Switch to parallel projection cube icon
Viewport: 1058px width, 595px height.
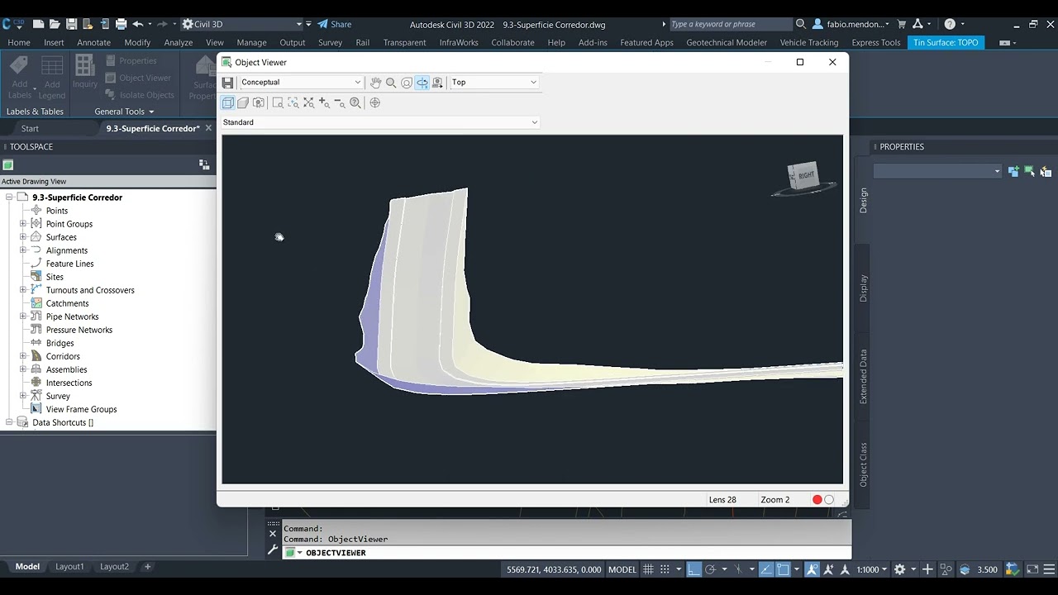click(228, 102)
